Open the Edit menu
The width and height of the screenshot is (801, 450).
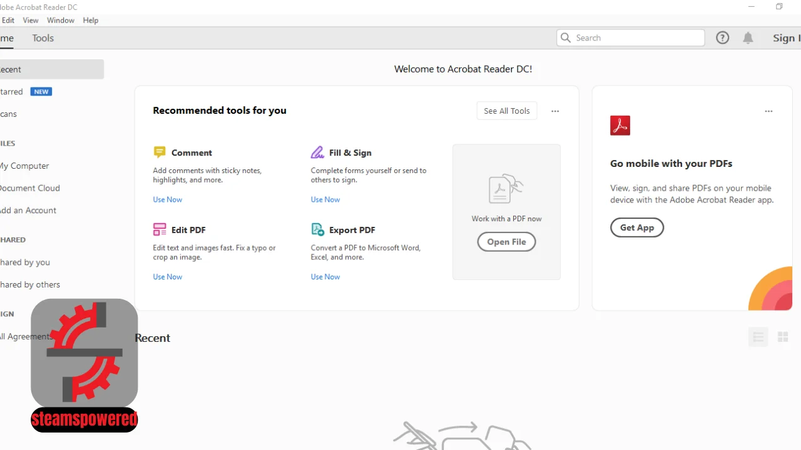pyautogui.click(x=8, y=20)
